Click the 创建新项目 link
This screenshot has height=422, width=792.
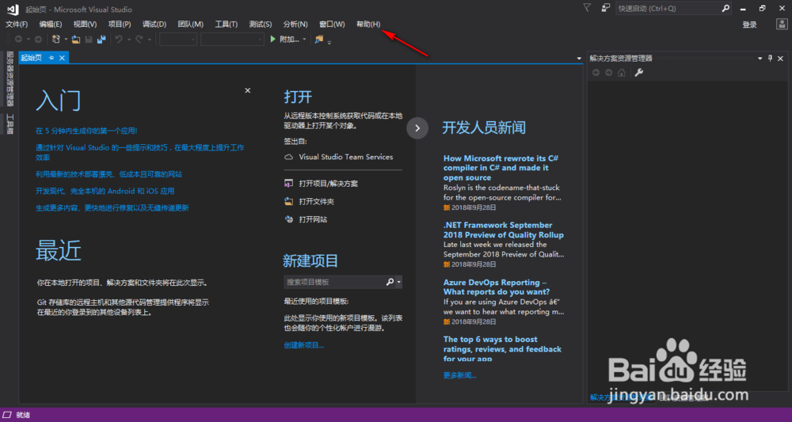(x=304, y=345)
